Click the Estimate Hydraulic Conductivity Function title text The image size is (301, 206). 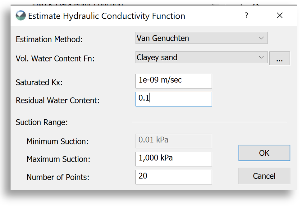(x=106, y=16)
